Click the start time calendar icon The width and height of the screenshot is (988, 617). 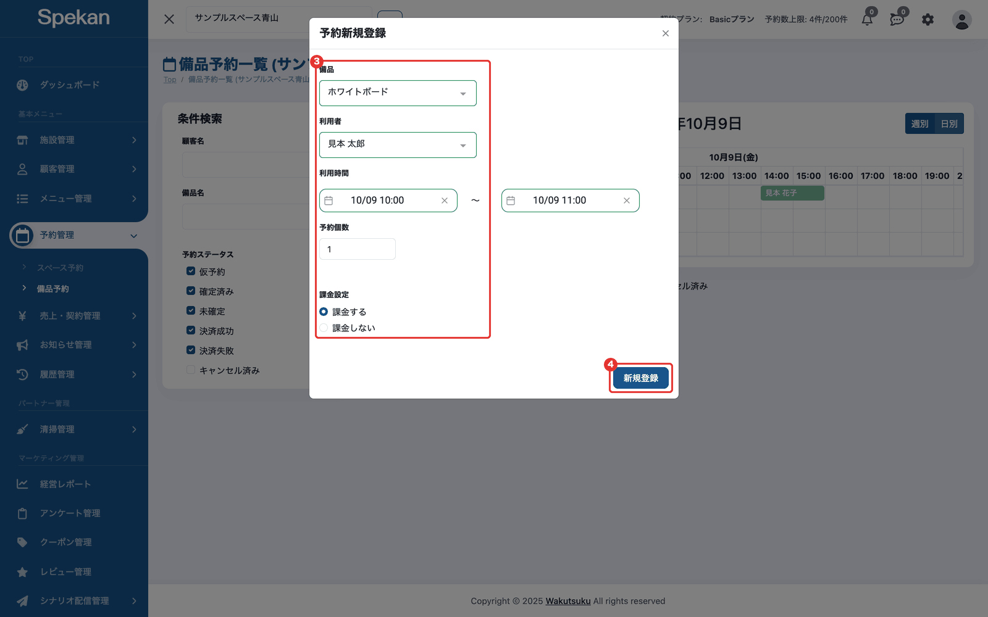[x=329, y=201]
